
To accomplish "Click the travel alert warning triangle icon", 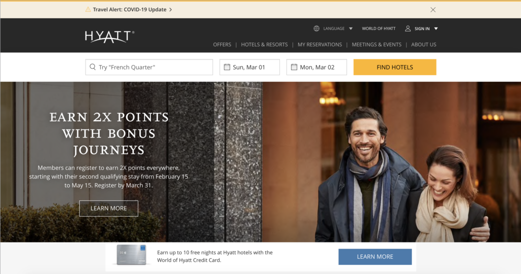I will (88, 9).
